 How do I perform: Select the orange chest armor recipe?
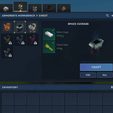click(x=7, y=27)
